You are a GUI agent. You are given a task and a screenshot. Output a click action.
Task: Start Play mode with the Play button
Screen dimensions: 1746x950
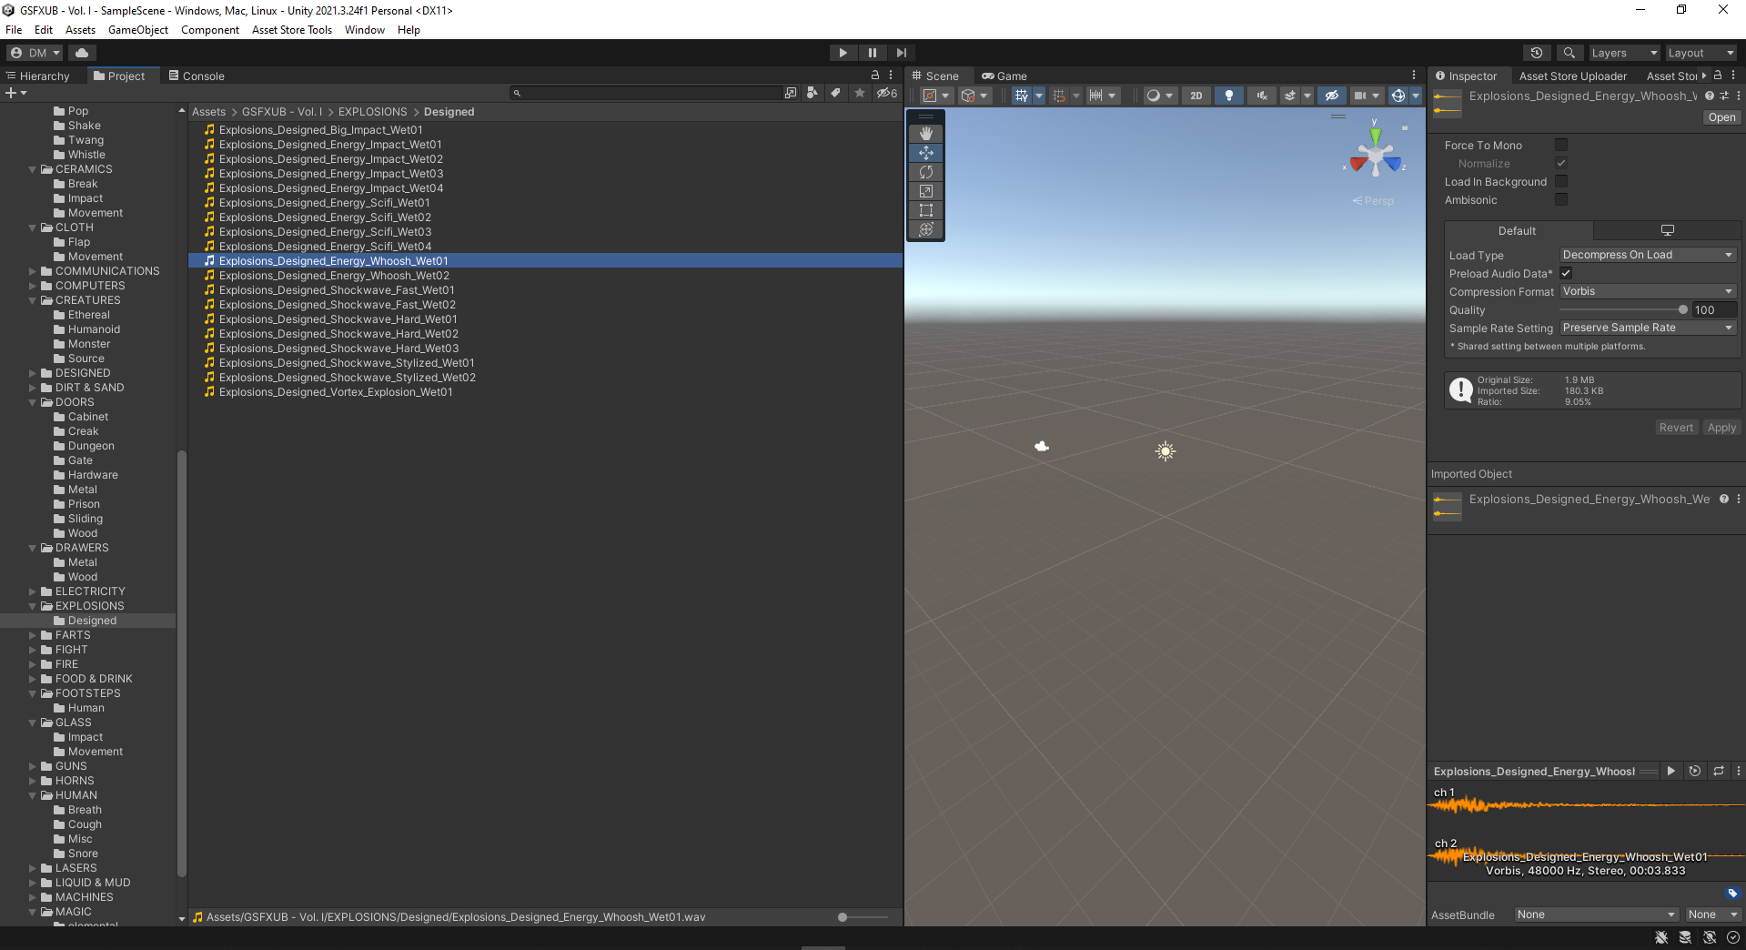pyautogui.click(x=843, y=53)
